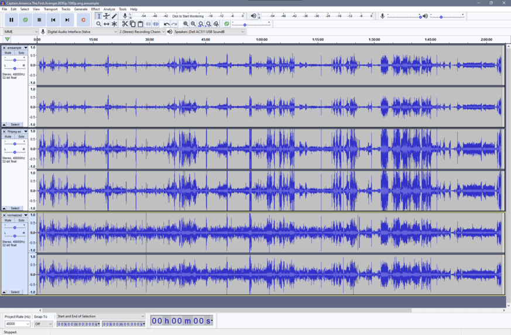Click the Silence audio icon
The width and height of the screenshot is (511, 335).
tap(156, 24)
